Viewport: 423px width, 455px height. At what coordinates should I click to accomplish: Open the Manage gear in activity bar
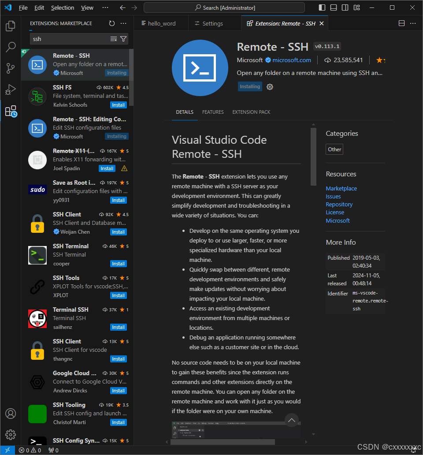point(11,435)
